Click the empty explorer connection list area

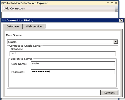pyautogui.click(x=60, y=15)
